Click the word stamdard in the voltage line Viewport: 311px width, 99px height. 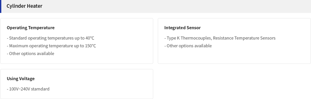(x=40, y=89)
